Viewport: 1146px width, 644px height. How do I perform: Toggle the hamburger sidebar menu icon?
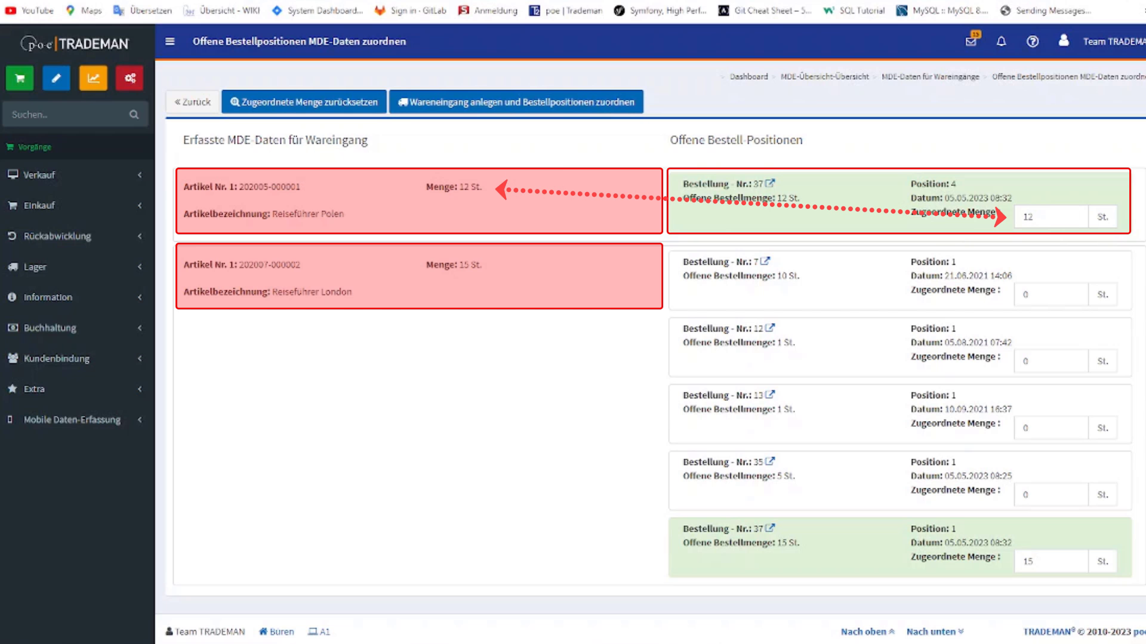[170, 41]
